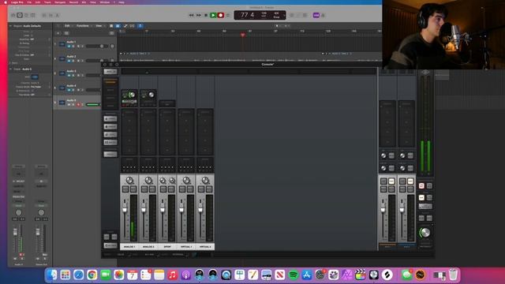This screenshot has height=284, width=505.
Task: Open the Trash in the Dock
Action: [x=453, y=275]
